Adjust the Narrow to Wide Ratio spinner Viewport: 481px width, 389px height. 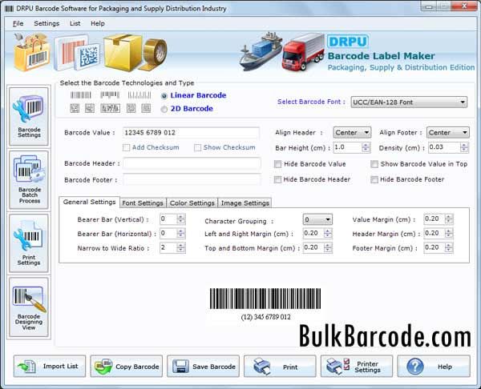[x=181, y=247]
